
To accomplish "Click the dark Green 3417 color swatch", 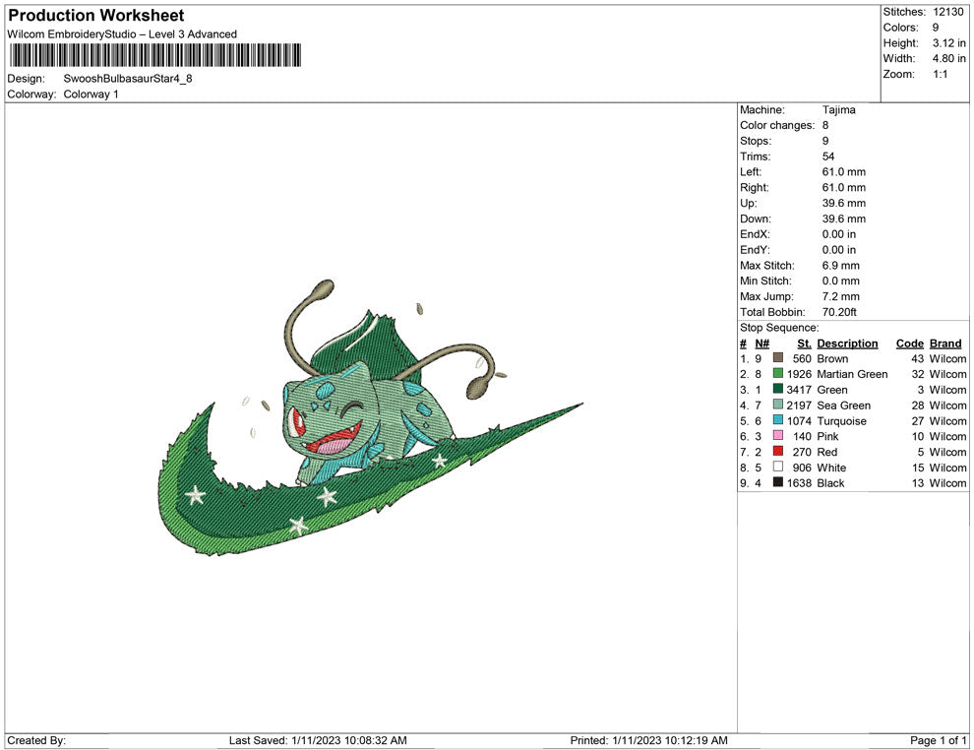I will coord(777,389).
